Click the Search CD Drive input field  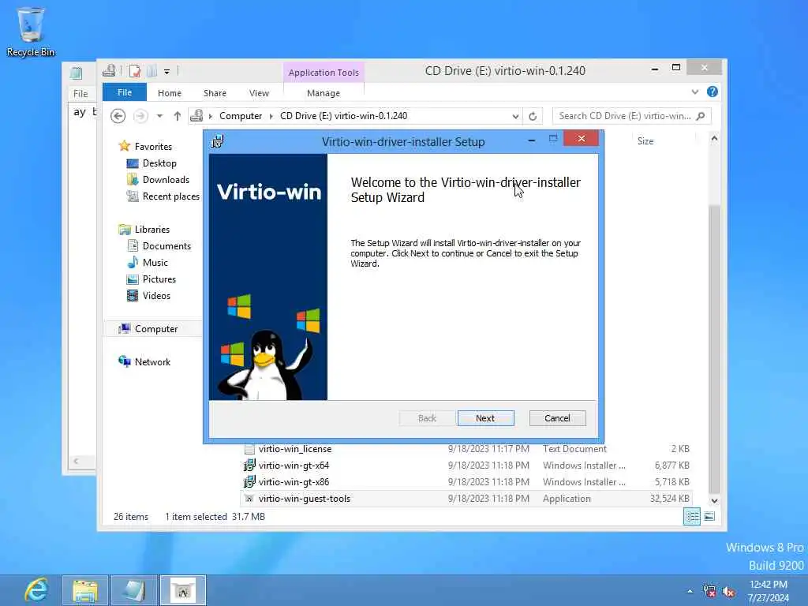pyautogui.click(x=624, y=116)
